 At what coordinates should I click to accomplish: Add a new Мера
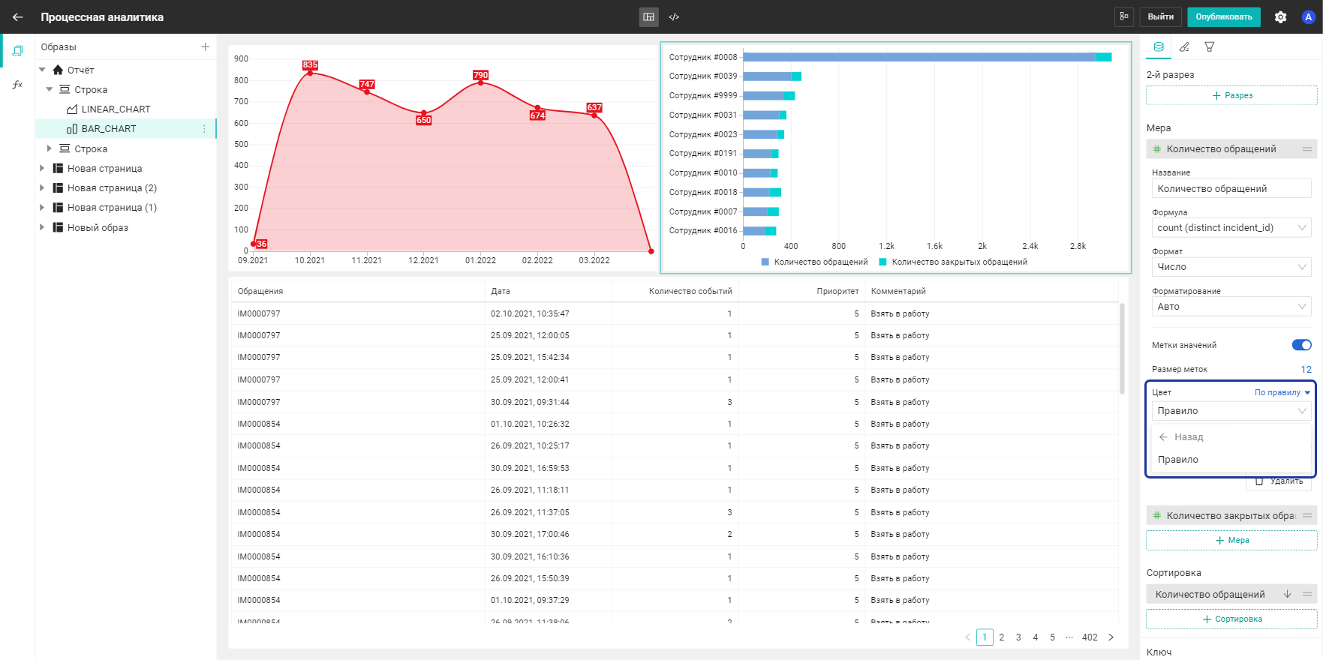(1231, 540)
